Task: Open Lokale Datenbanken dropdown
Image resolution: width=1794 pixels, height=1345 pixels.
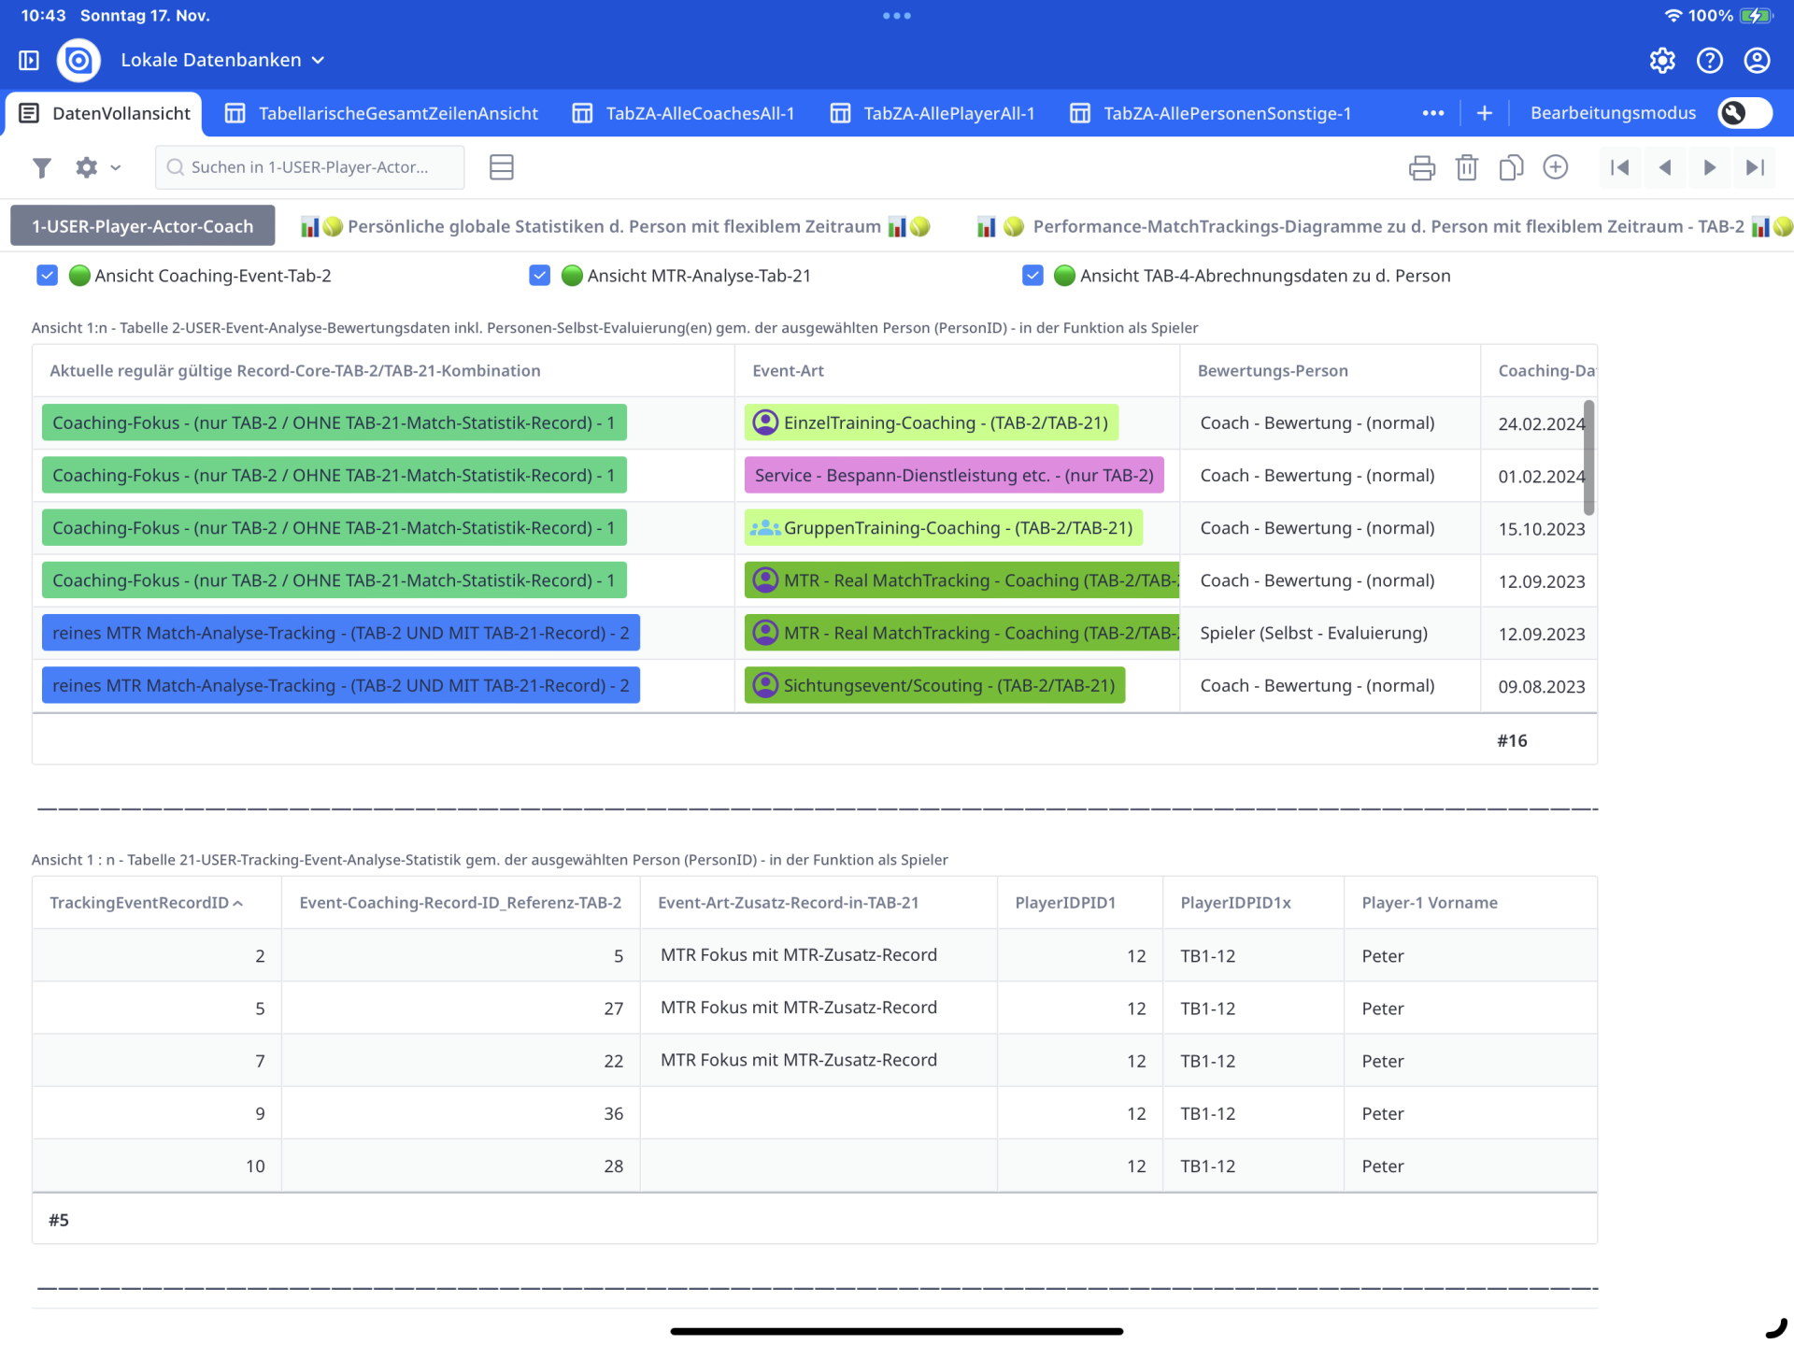Action: 222,61
